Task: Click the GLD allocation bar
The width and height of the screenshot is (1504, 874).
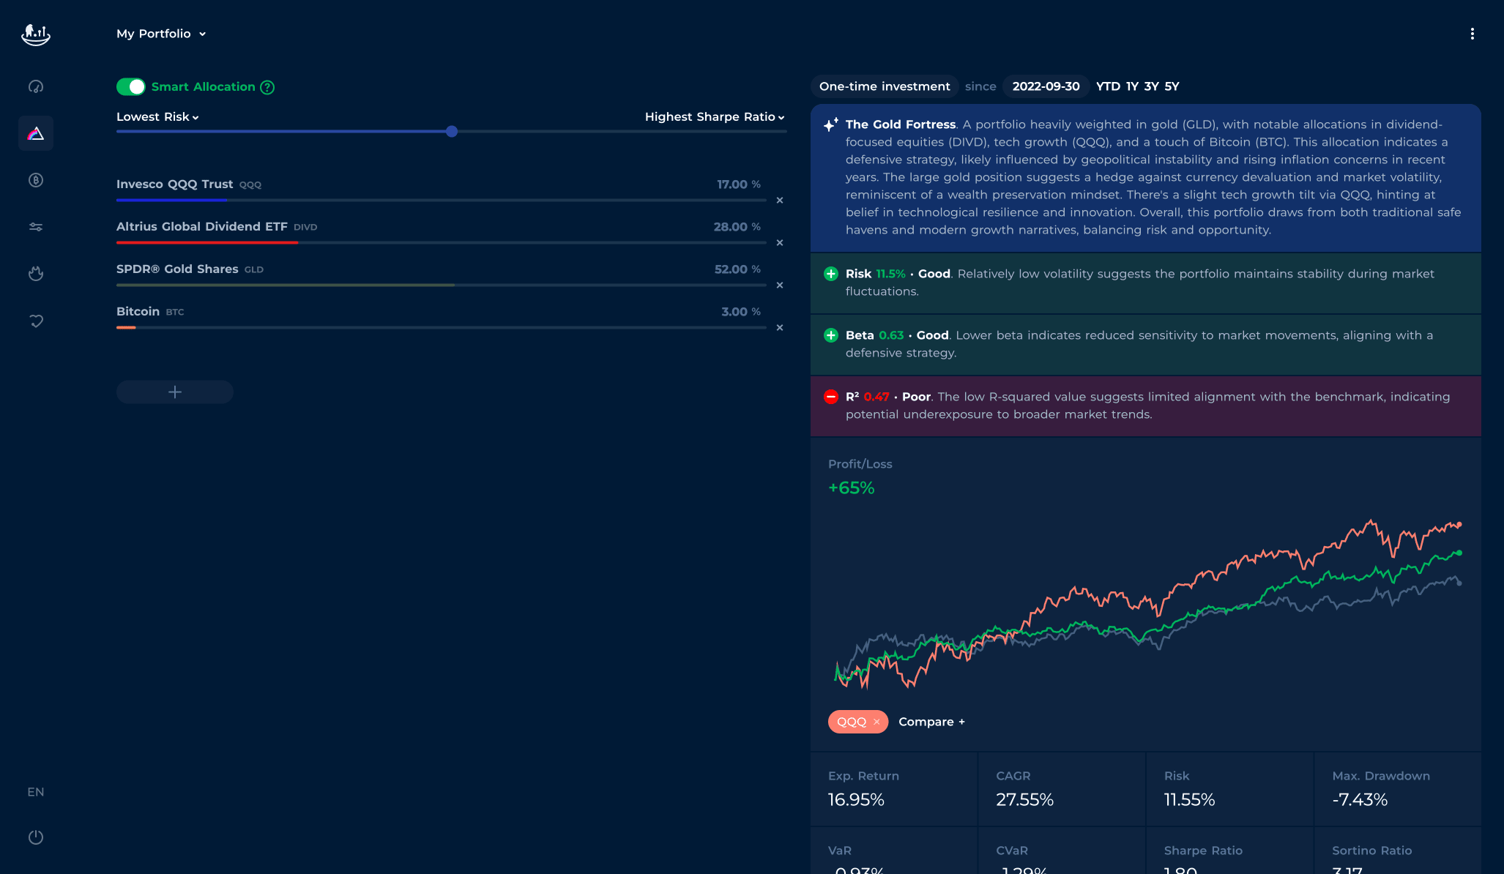Action: 286,285
